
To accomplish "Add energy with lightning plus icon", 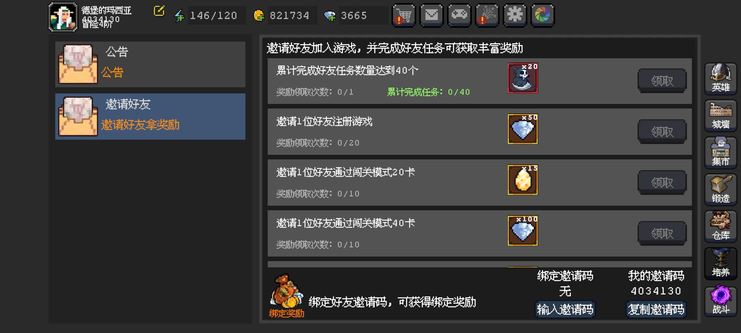I will 179,15.
